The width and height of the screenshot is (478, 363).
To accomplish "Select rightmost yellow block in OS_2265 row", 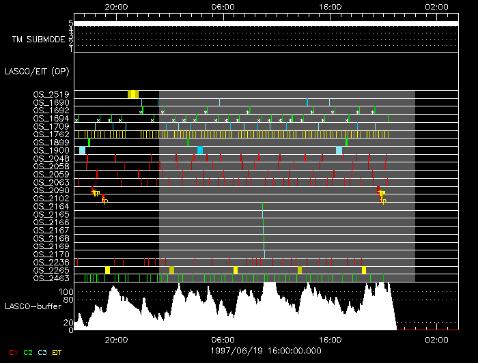I will (364, 270).
